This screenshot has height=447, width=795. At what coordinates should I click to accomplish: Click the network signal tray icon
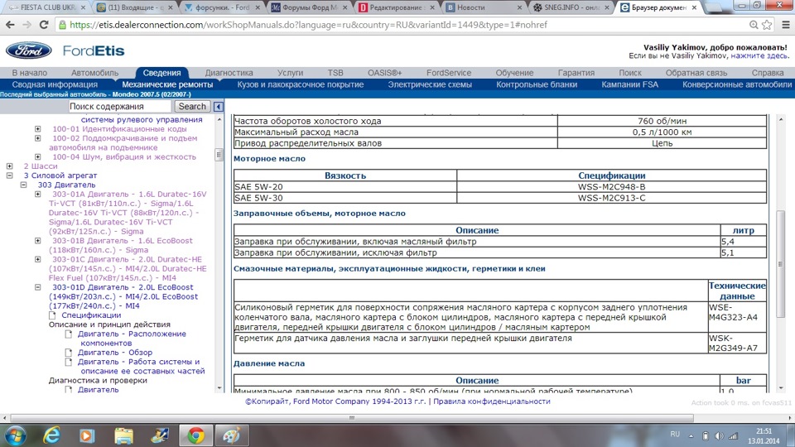click(x=733, y=436)
